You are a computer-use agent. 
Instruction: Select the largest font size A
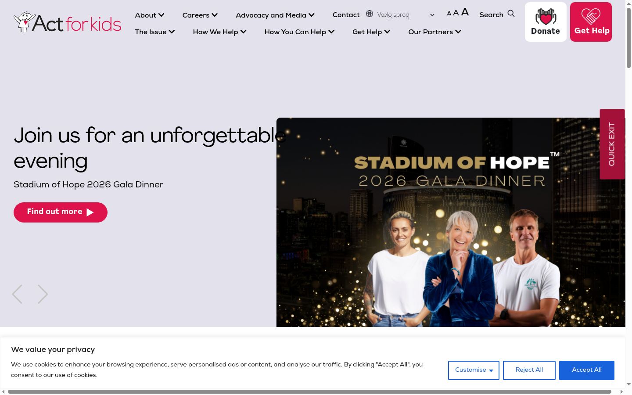pos(465,12)
